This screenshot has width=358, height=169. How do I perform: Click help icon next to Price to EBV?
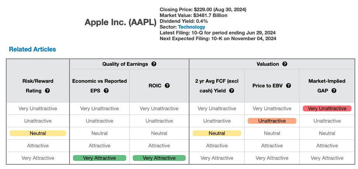click(288, 86)
